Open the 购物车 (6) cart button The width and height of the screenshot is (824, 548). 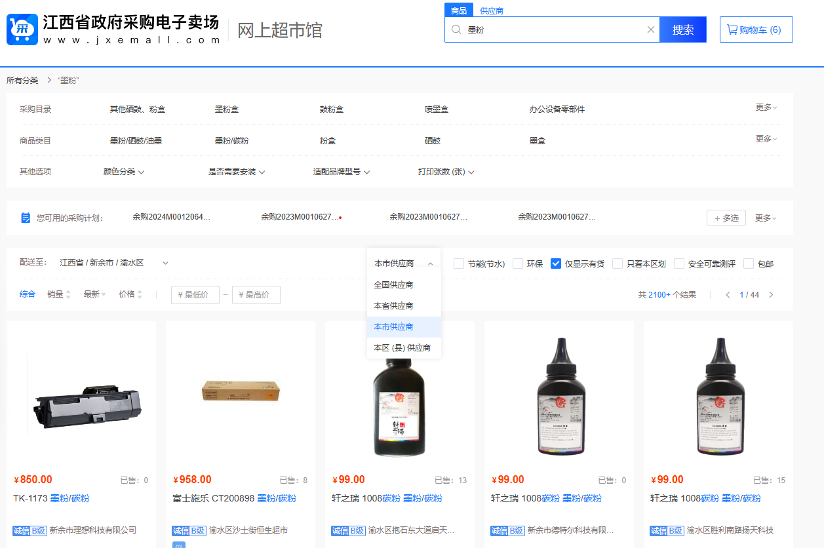pyautogui.click(x=756, y=29)
